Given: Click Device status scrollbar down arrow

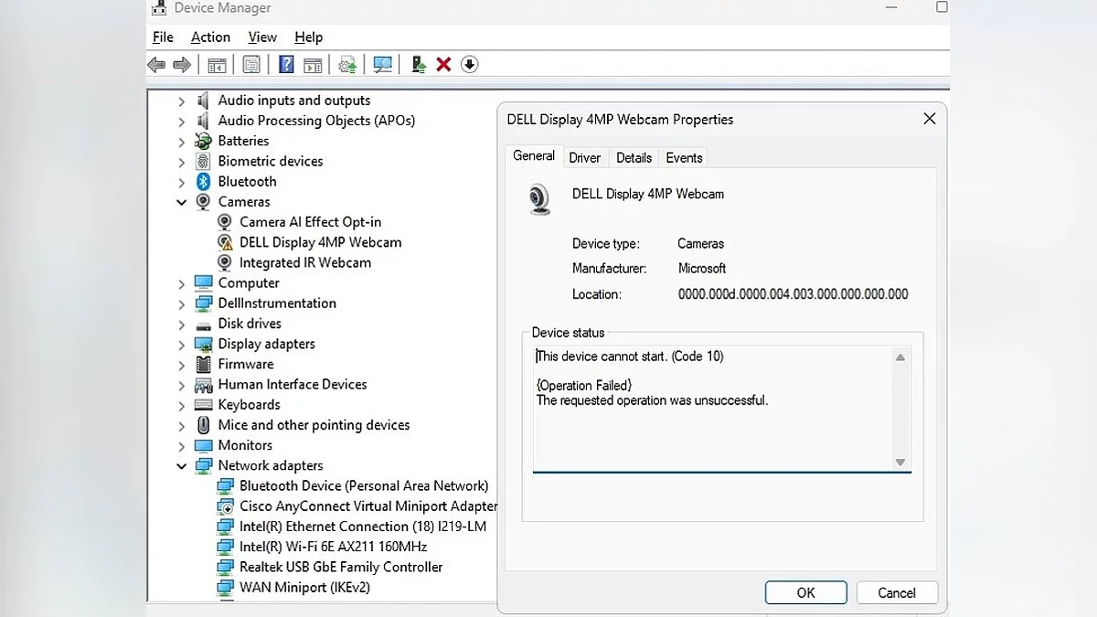Looking at the screenshot, I should pos(900,463).
